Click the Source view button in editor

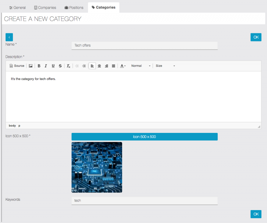(x=17, y=66)
